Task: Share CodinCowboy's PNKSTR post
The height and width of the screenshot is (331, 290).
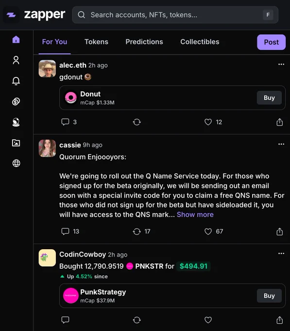Action: tap(279, 320)
